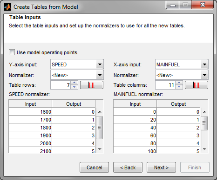Image resolution: width=217 pixels, height=180 pixels.
Task: Click the scroll-up arrow of SPEED normalizer table
Action: click(x=100, y=112)
